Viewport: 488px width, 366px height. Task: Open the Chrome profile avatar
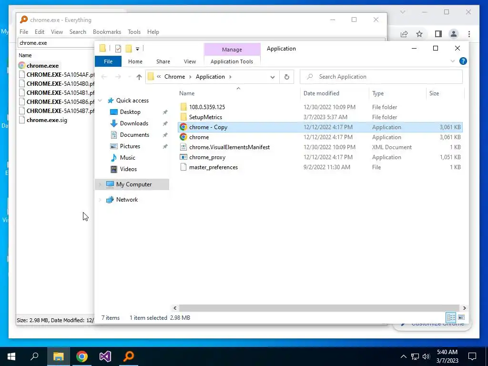point(454,34)
